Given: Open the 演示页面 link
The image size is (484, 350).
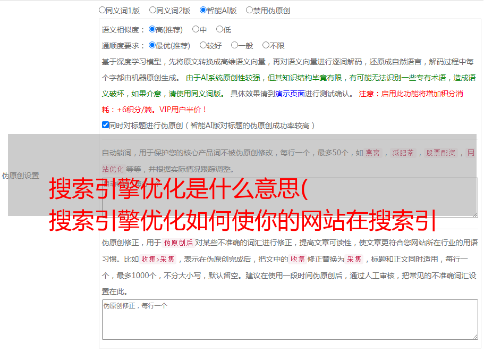Looking at the screenshot, I should [x=290, y=94].
